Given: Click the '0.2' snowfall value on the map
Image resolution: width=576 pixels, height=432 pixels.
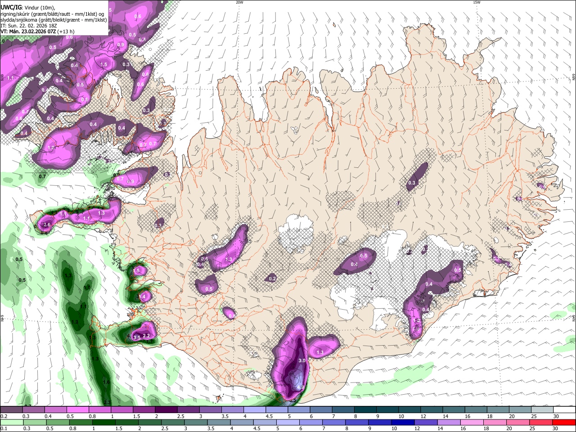Looking at the screenshot, I should pyautogui.click(x=272, y=279).
